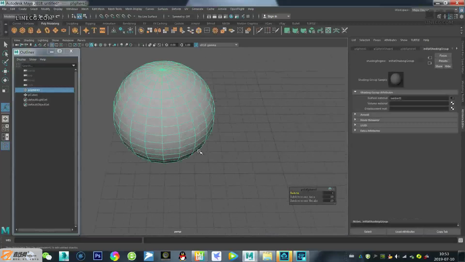465x262 pixels.
Task: Select the Paint Selection tool
Action: click(5, 62)
